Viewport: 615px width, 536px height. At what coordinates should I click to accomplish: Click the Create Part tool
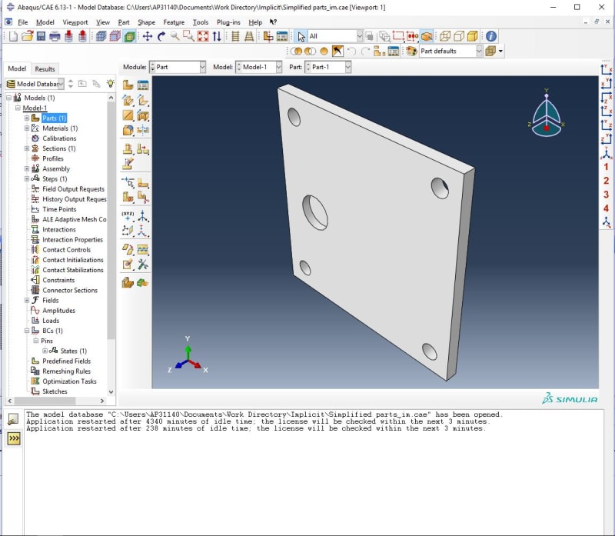pos(128,85)
